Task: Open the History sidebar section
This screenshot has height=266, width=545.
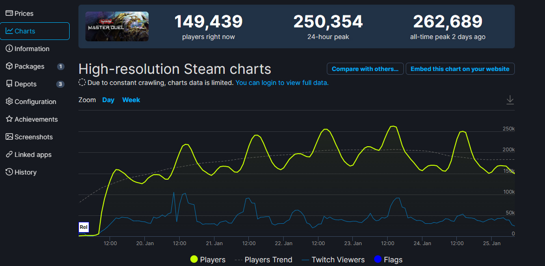Action: [25, 172]
